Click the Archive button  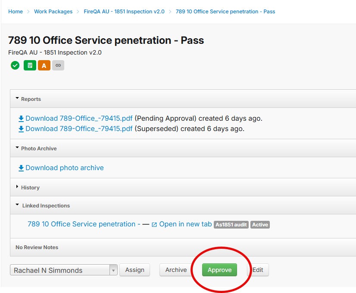pyautogui.click(x=176, y=270)
